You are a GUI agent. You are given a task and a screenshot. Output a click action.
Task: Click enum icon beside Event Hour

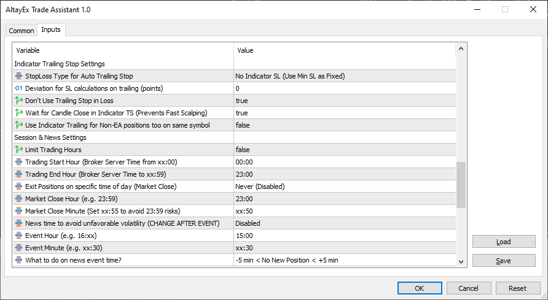tap(19, 236)
